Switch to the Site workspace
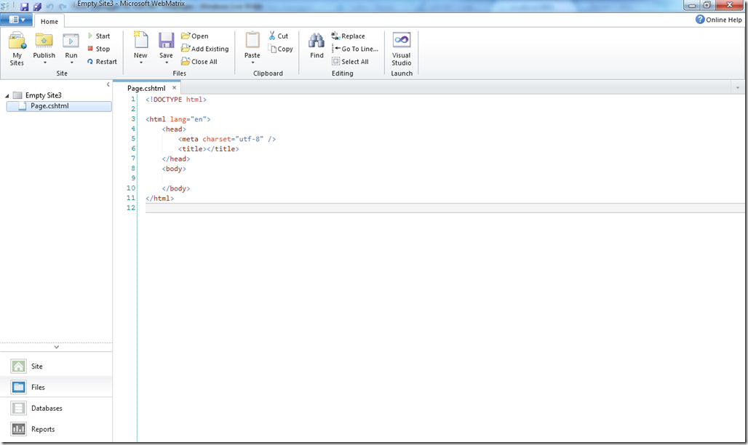The height and width of the screenshot is (445, 748). [x=56, y=366]
